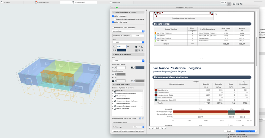Open header Font Arial dropdown
Screen dimensions: 265x138
pos(128,42)
